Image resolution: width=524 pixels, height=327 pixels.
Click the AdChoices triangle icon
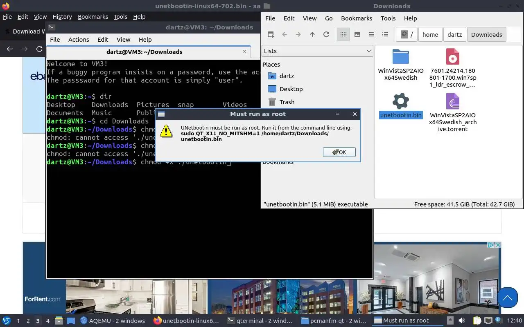tap(491, 245)
